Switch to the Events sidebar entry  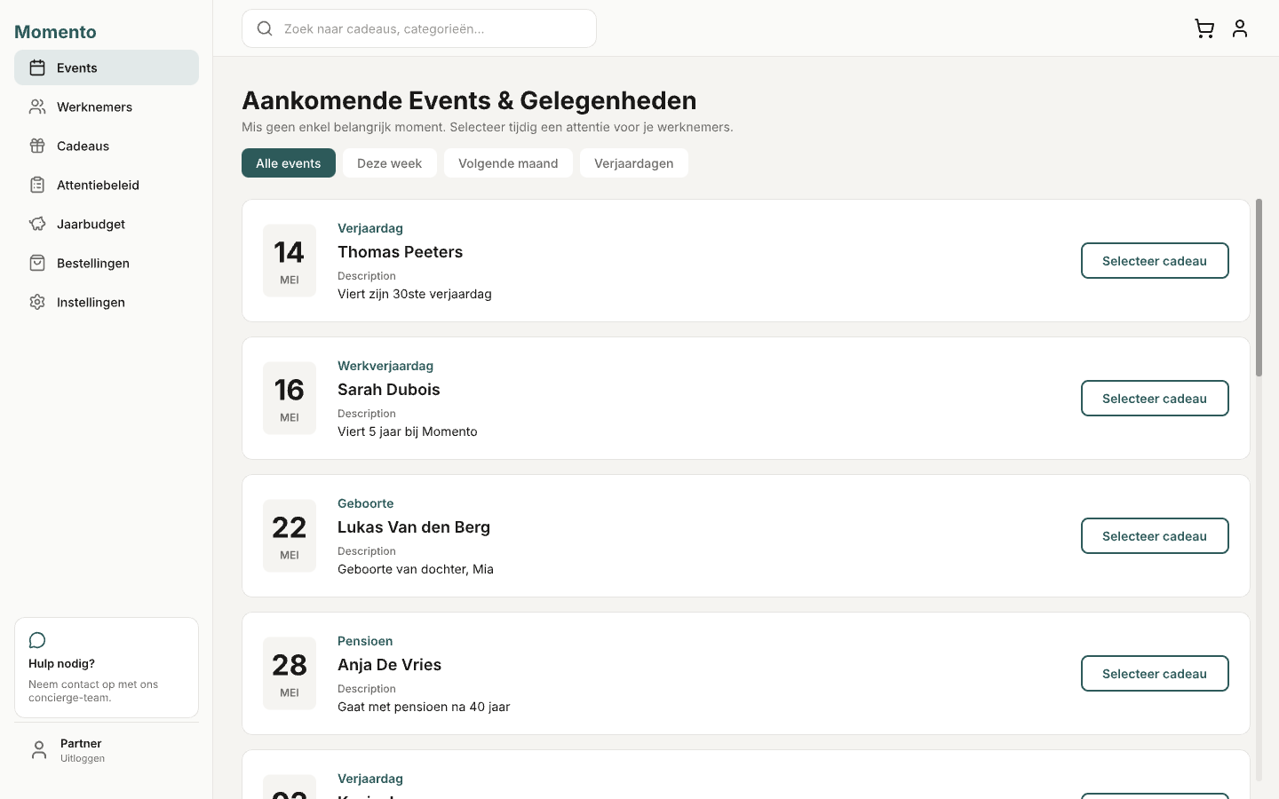(76, 67)
